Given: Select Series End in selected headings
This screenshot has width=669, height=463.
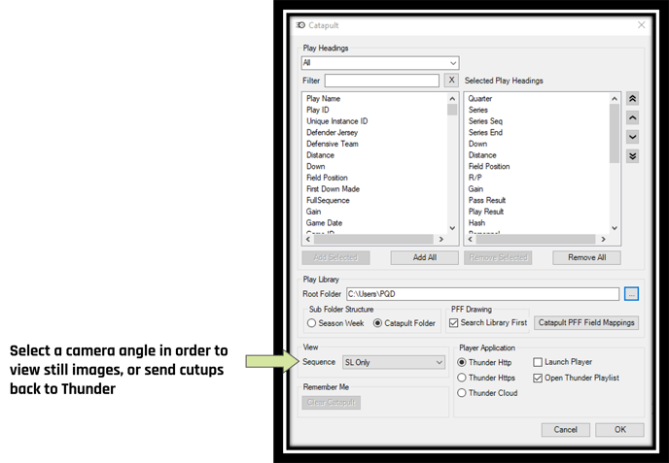Looking at the screenshot, I should [485, 132].
